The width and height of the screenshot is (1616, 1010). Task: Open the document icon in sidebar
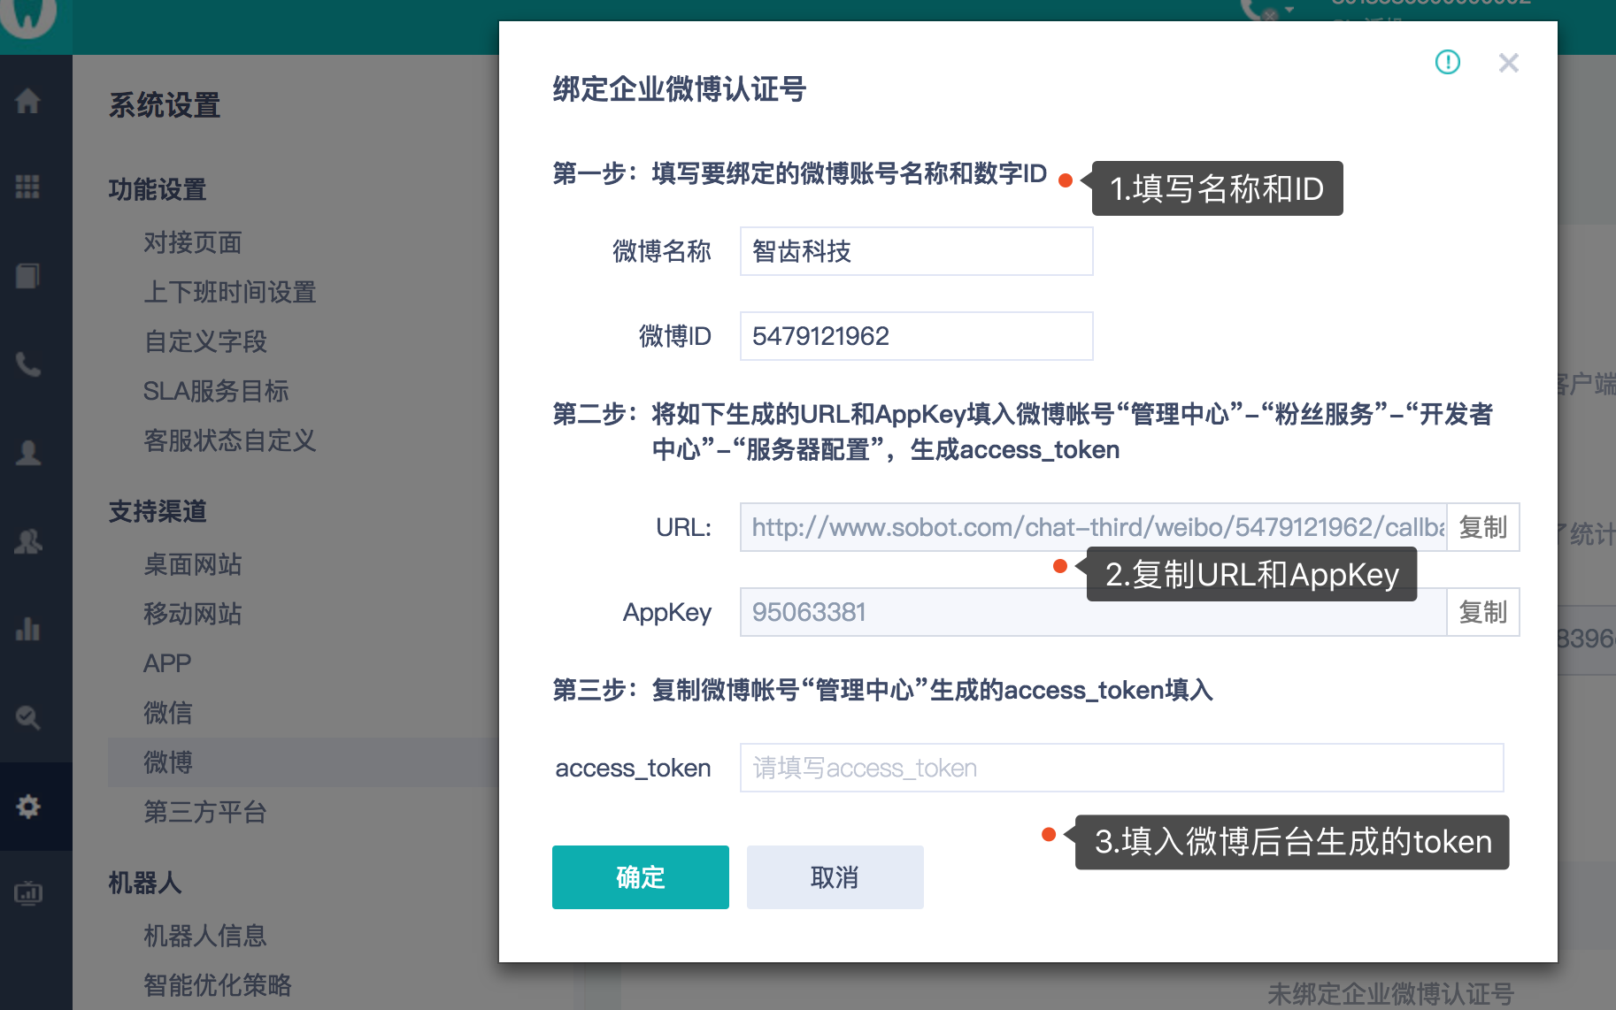pyautogui.click(x=27, y=275)
